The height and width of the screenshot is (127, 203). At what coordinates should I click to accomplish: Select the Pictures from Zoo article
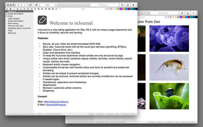tap(16, 26)
